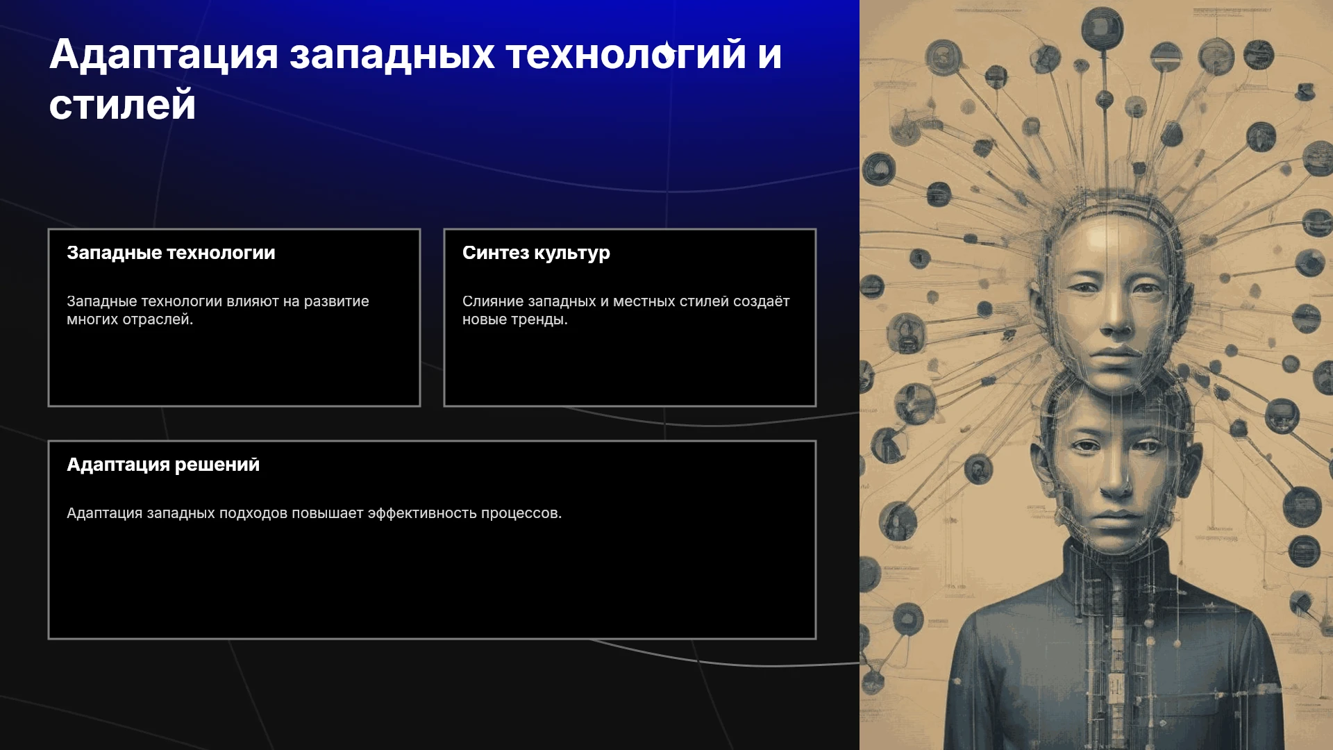Click the 'Синтез культур' card heading

536,253
